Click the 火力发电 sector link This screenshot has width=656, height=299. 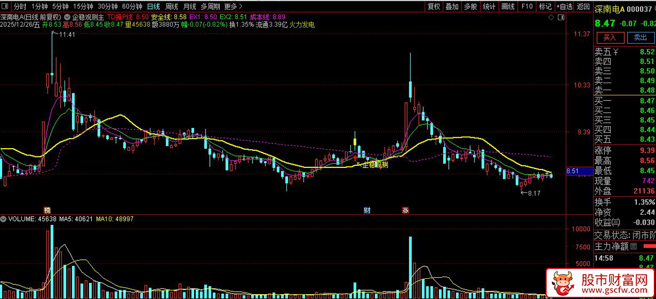tap(302, 25)
